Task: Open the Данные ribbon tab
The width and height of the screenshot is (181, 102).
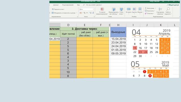Action: pos(56,5)
